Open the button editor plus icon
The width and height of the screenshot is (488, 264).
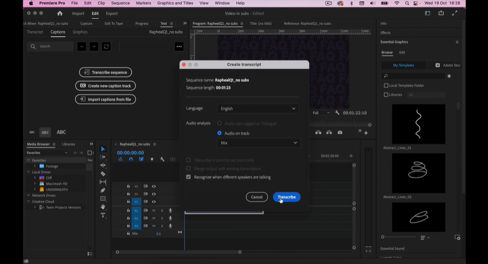pos(366,133)
